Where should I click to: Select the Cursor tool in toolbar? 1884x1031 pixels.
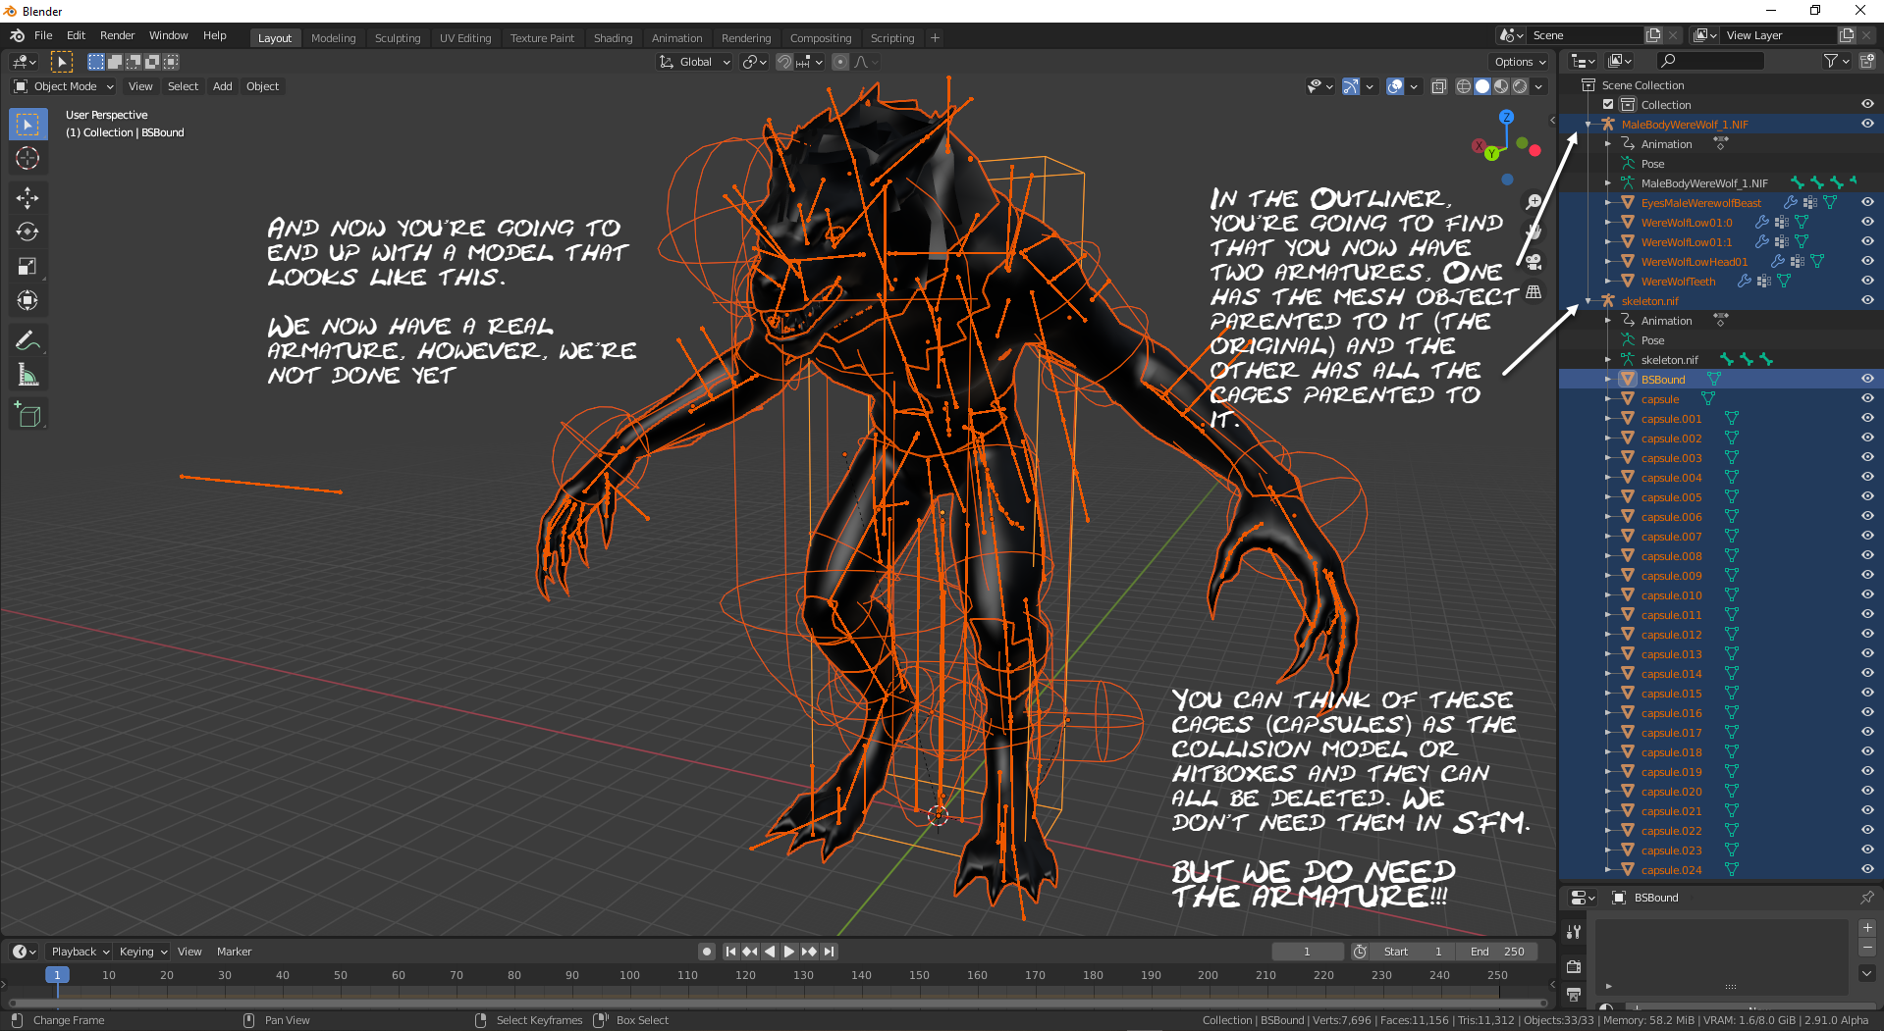click(27, 159)
